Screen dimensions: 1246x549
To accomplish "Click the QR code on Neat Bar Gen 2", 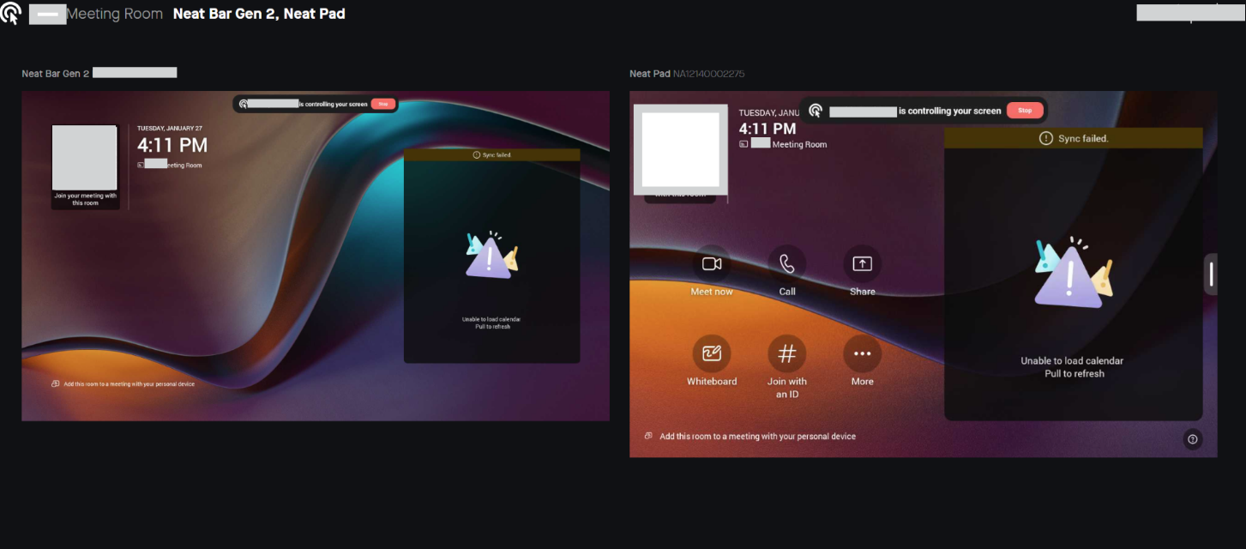I will pos(85,157).
